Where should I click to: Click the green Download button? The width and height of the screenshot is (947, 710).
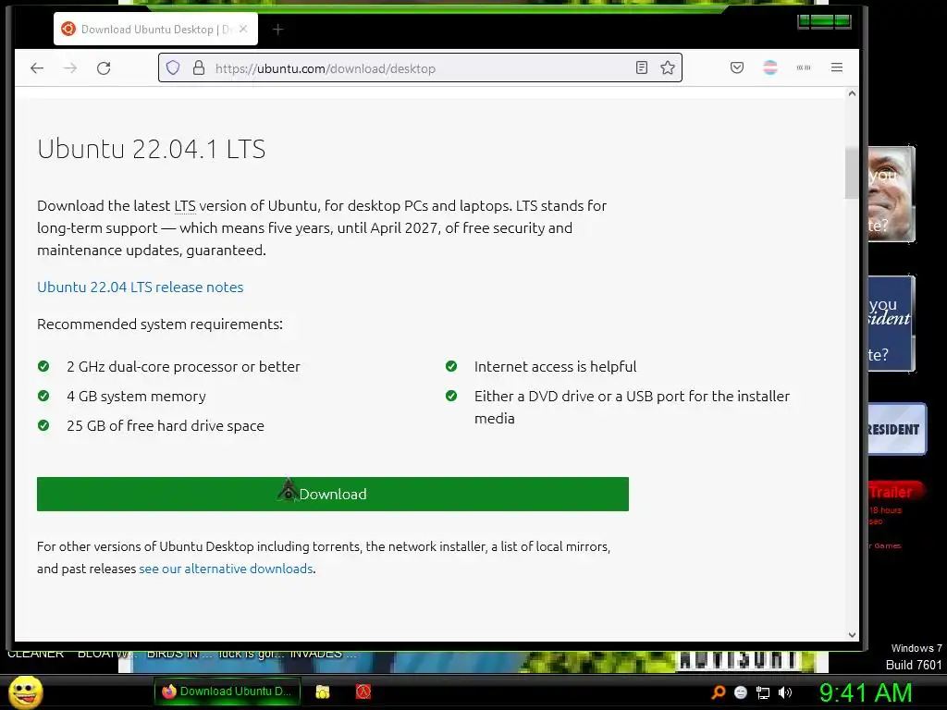click(333, 494)
